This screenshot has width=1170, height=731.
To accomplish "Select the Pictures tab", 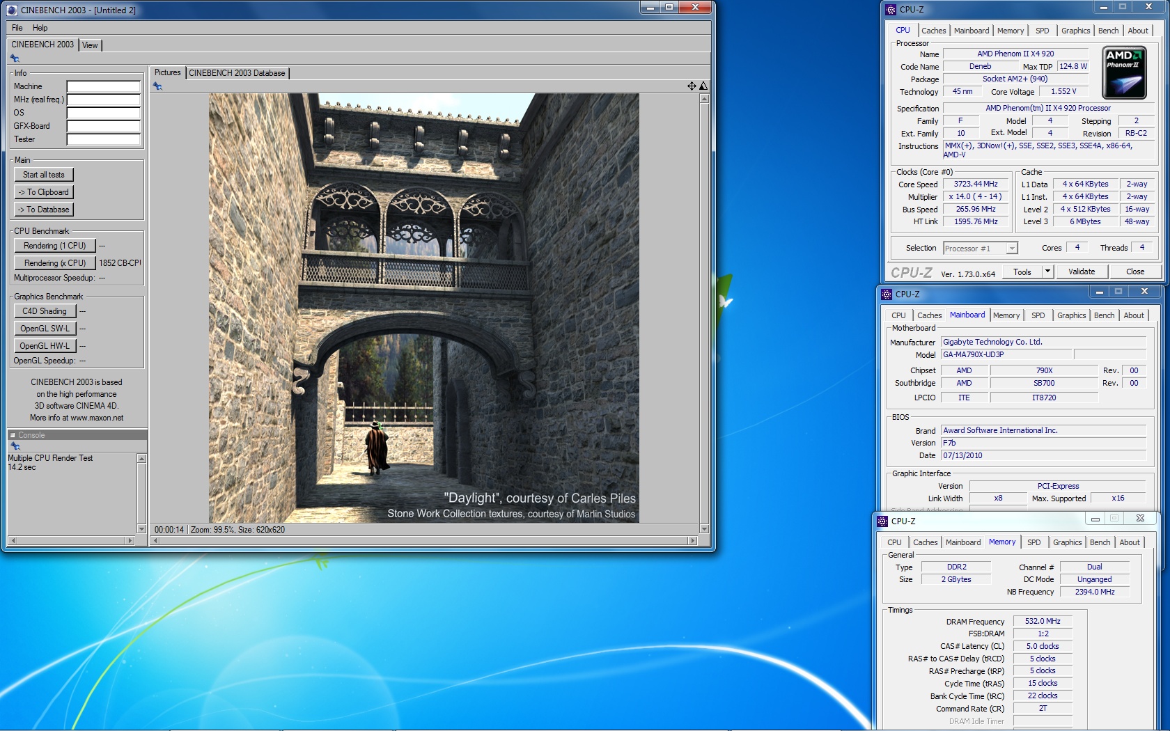I will [x=167, y=72].
